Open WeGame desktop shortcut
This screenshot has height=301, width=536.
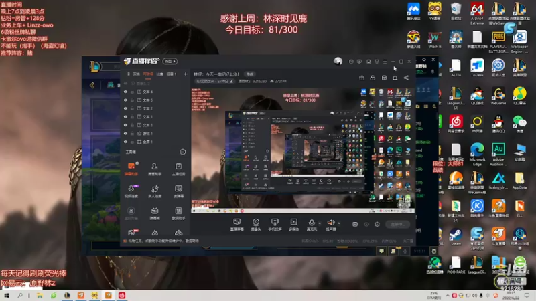pos(498,96)
